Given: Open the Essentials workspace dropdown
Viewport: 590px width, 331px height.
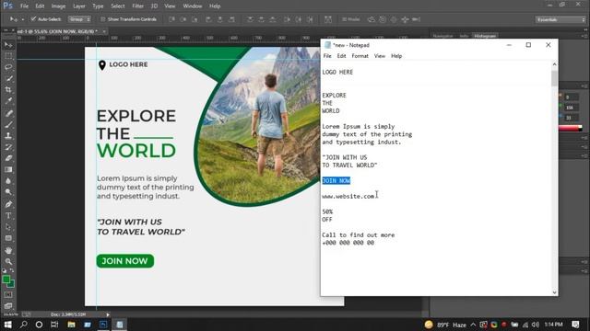Looking at the screenshot, I should [x=560, y=19].
